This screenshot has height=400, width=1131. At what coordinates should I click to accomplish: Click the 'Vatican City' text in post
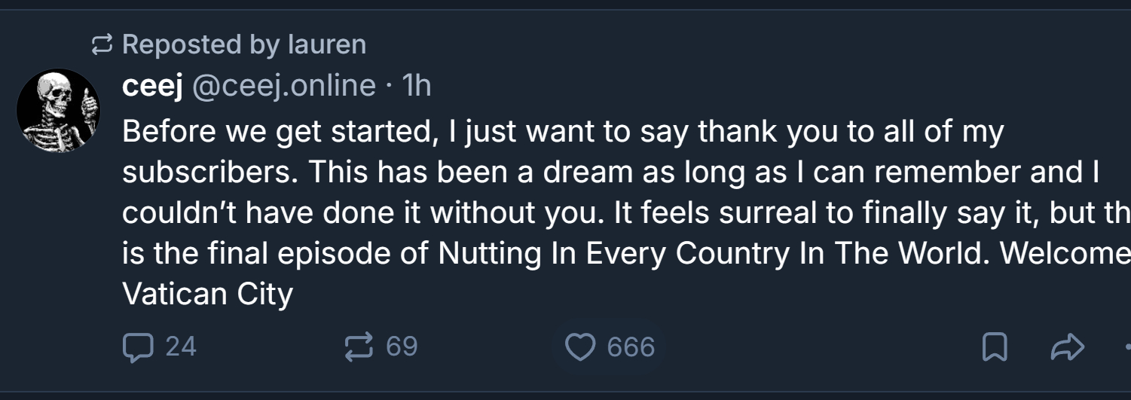(x=207, y=294)
